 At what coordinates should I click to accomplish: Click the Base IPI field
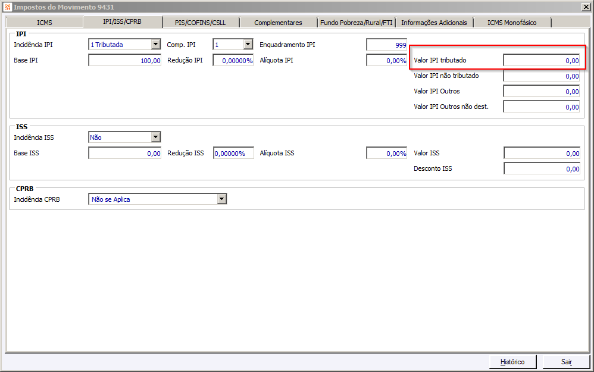coord(124,60)
